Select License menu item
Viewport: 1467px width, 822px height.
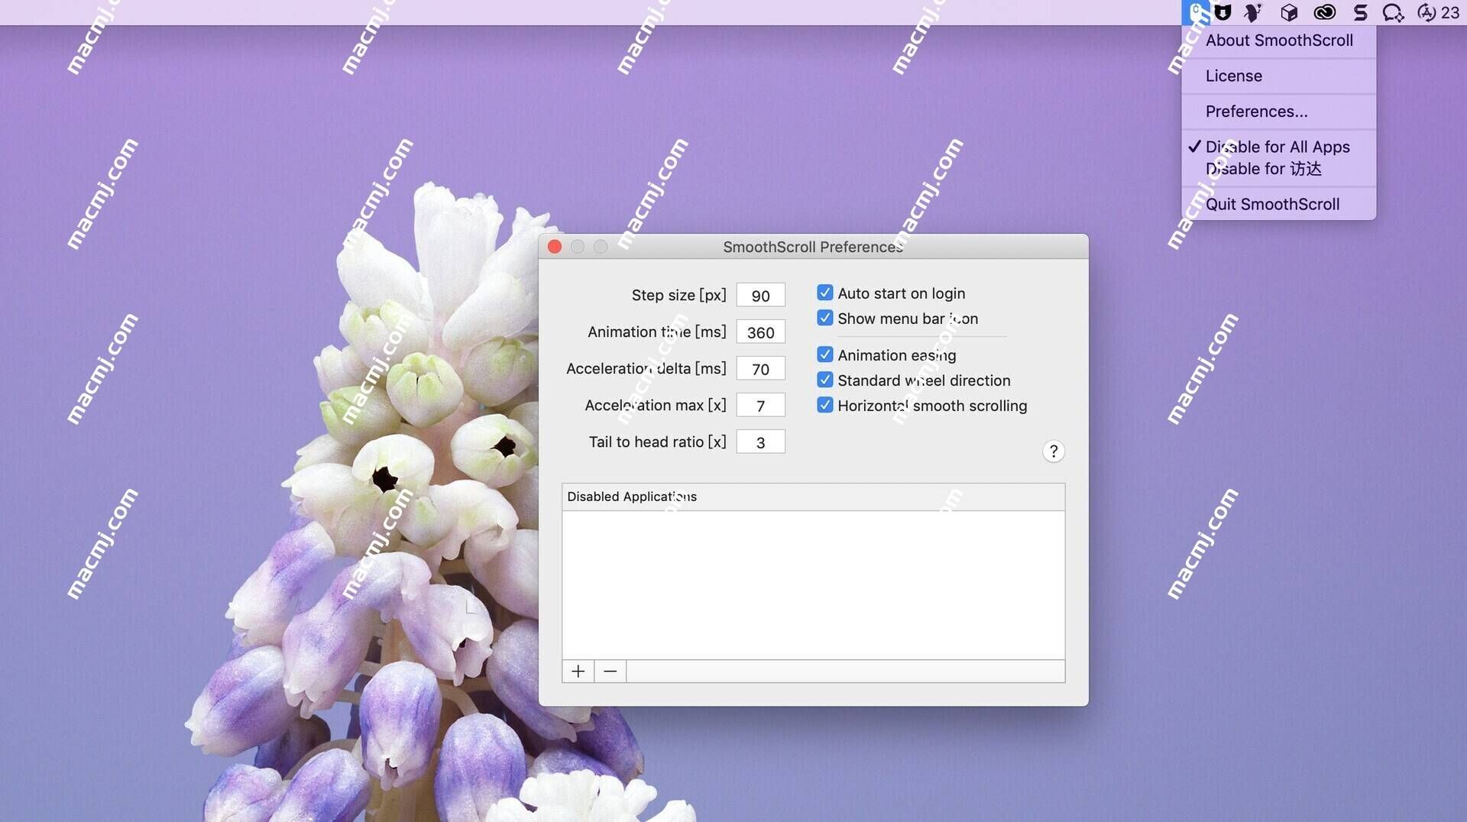pos(1278,76)
